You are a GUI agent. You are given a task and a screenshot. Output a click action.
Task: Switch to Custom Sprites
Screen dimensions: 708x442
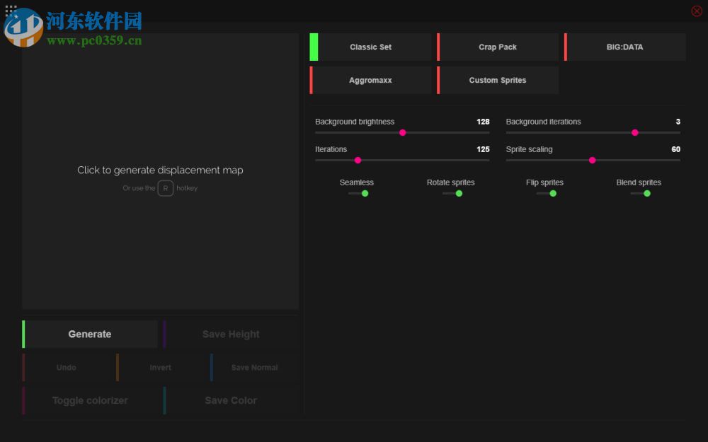[498, 80]
